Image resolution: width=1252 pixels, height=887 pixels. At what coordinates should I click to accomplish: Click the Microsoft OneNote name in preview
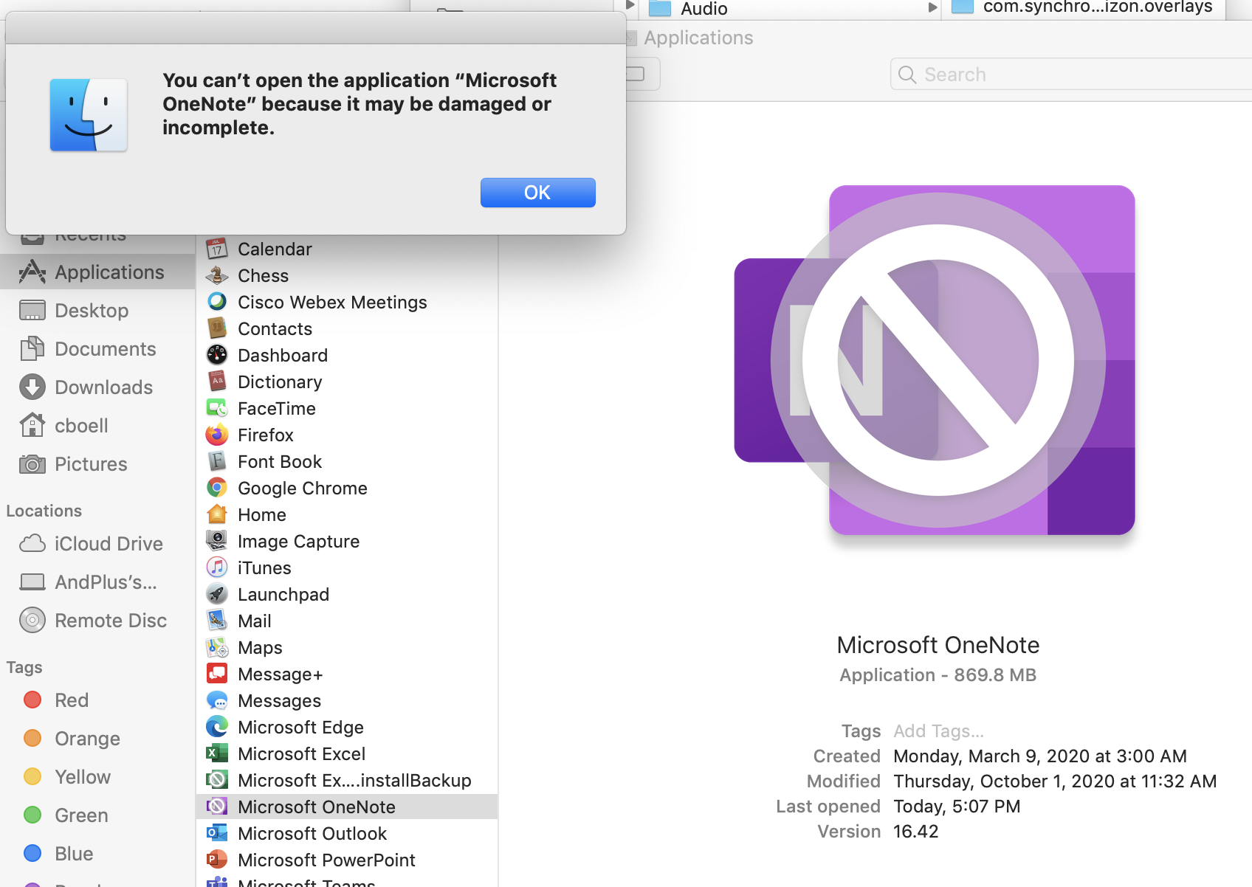point(938,645)
